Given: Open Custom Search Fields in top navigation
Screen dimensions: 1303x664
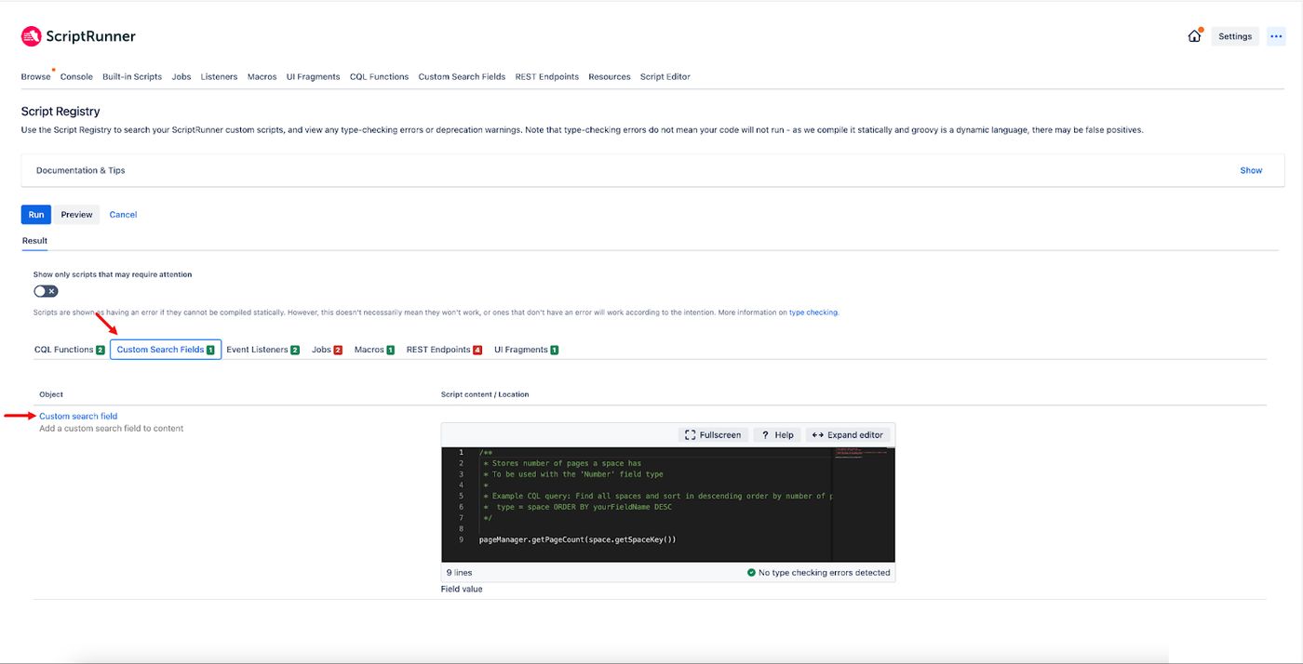Looking at the screenshot, I should pyautogui.click(x=462, y=76).
